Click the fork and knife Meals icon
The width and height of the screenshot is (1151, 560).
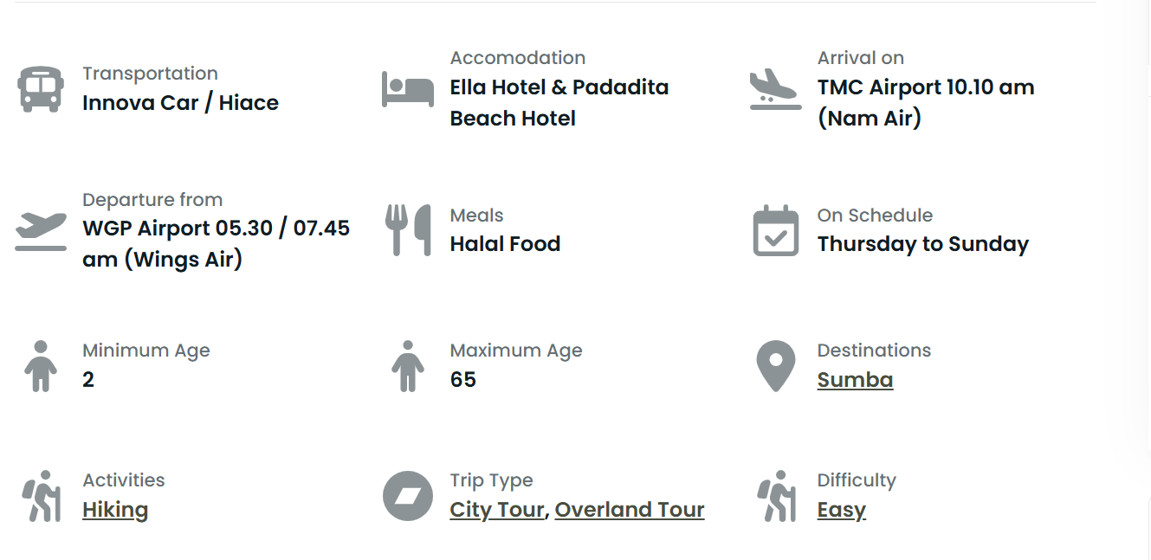pos(408,230)
